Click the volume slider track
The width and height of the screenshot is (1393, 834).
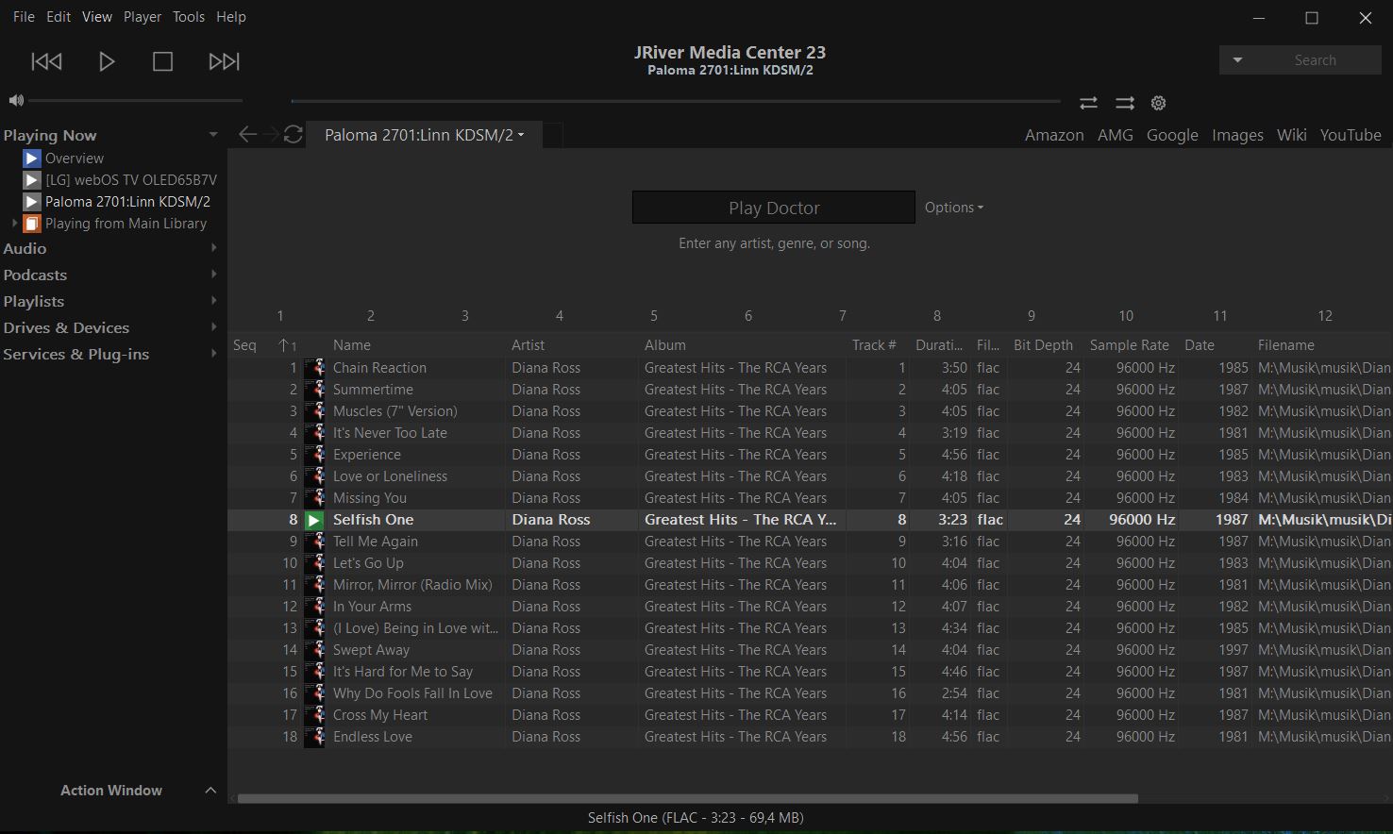click(x=135, y=100)
